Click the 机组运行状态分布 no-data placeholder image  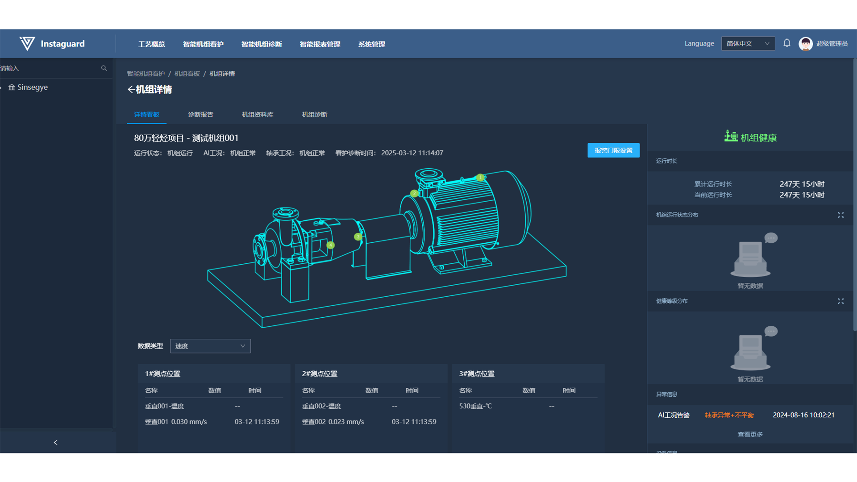[753, 255]
